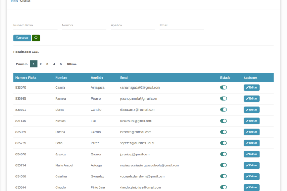287x191 pixels.
Task: Toggle the Estado switch for Camila
Action: click(x=223, y=87)
